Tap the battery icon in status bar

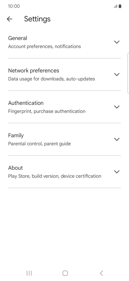point(120,6)
